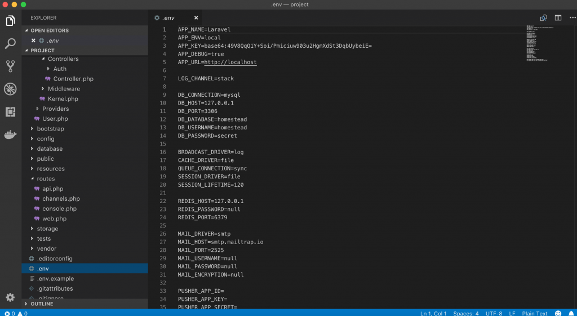Open the feedback smiley in status bar
Screen dimensions: 577x316
tap(558, 313)
